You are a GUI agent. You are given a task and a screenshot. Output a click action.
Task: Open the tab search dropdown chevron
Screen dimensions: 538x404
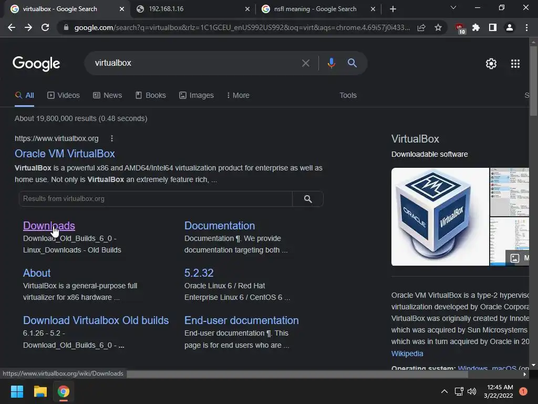[453, 7]
